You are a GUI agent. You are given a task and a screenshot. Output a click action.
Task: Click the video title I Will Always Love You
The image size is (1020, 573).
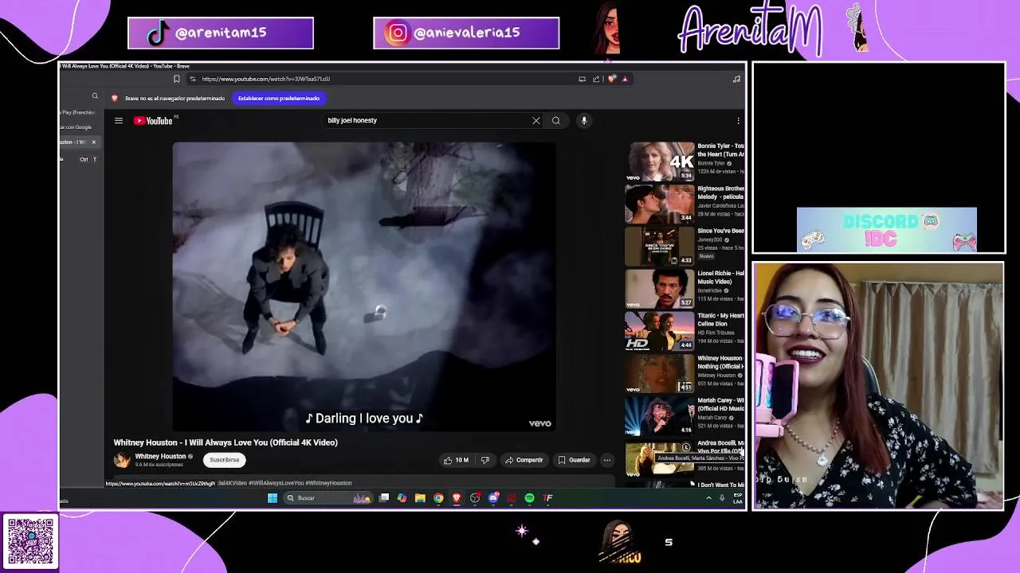point(226,442)
